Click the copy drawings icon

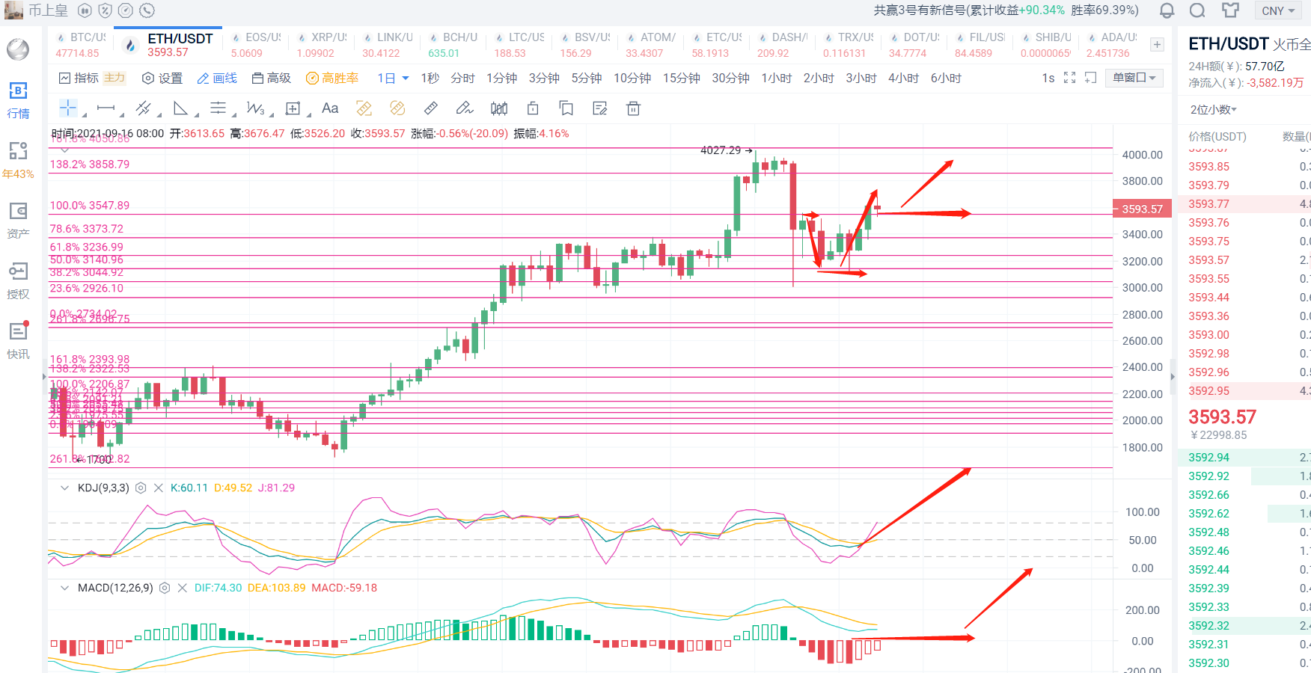[566, 108]
